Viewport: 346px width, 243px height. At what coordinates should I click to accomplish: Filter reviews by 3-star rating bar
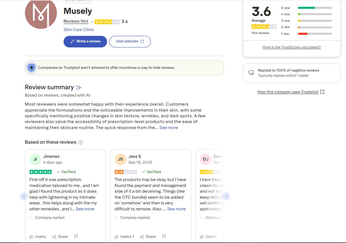click(x=315, y=21)
